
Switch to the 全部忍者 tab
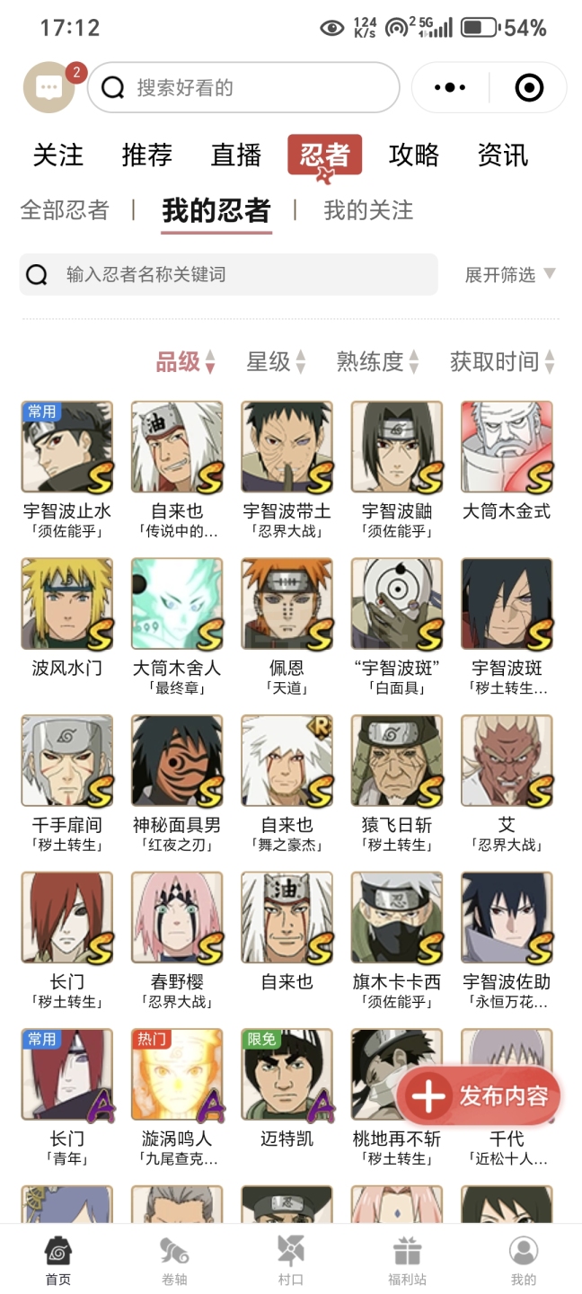[65, 210]
